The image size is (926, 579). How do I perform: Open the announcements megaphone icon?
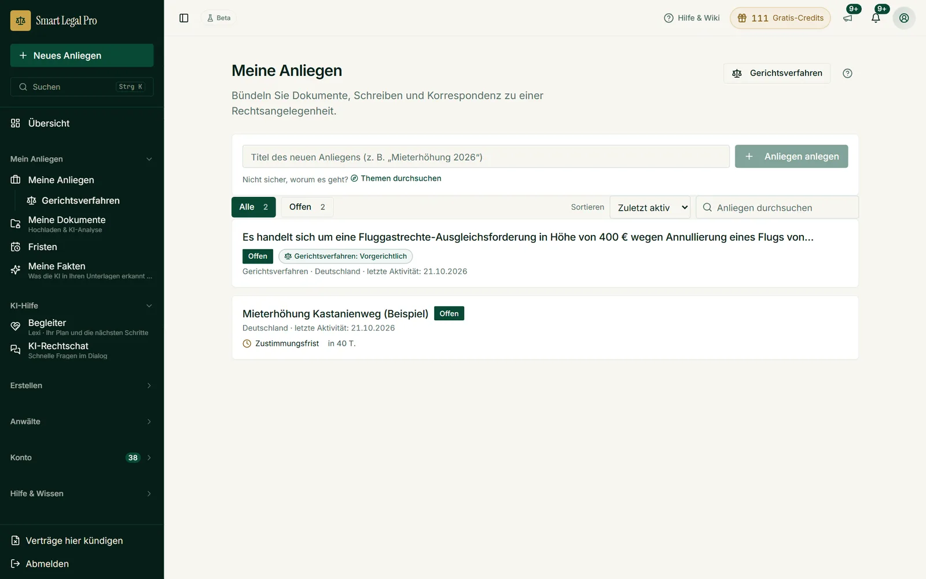point(848,18)
